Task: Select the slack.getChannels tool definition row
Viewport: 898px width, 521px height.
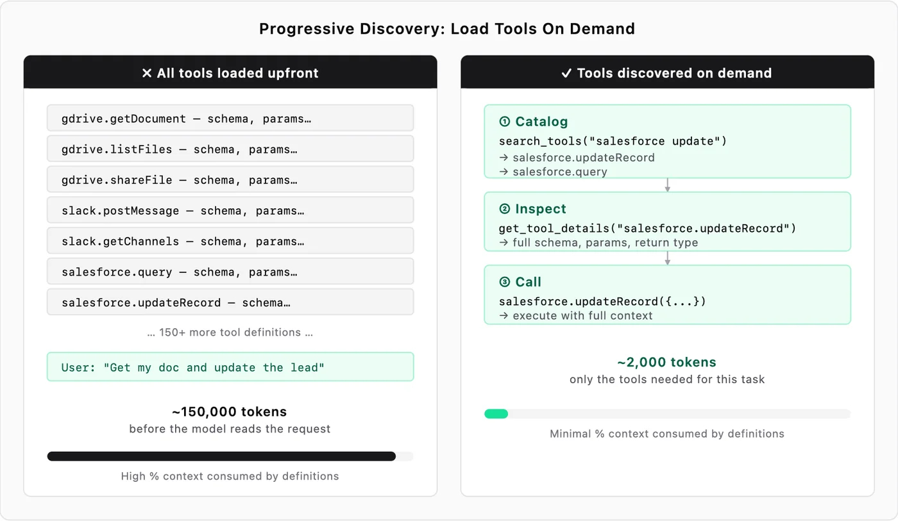Action: point(230,242)
